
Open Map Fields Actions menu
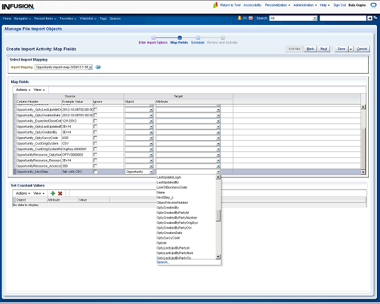tap(23, 90)
